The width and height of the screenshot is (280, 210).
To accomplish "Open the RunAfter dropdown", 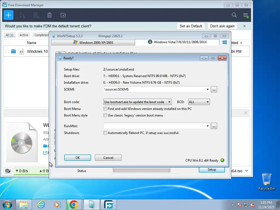I will 208,126.
